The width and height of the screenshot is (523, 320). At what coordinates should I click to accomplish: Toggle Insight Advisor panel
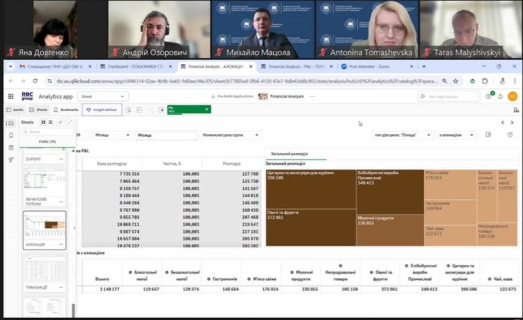point(102,110)
